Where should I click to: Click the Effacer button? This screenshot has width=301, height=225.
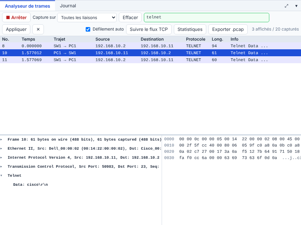[130, 18]
